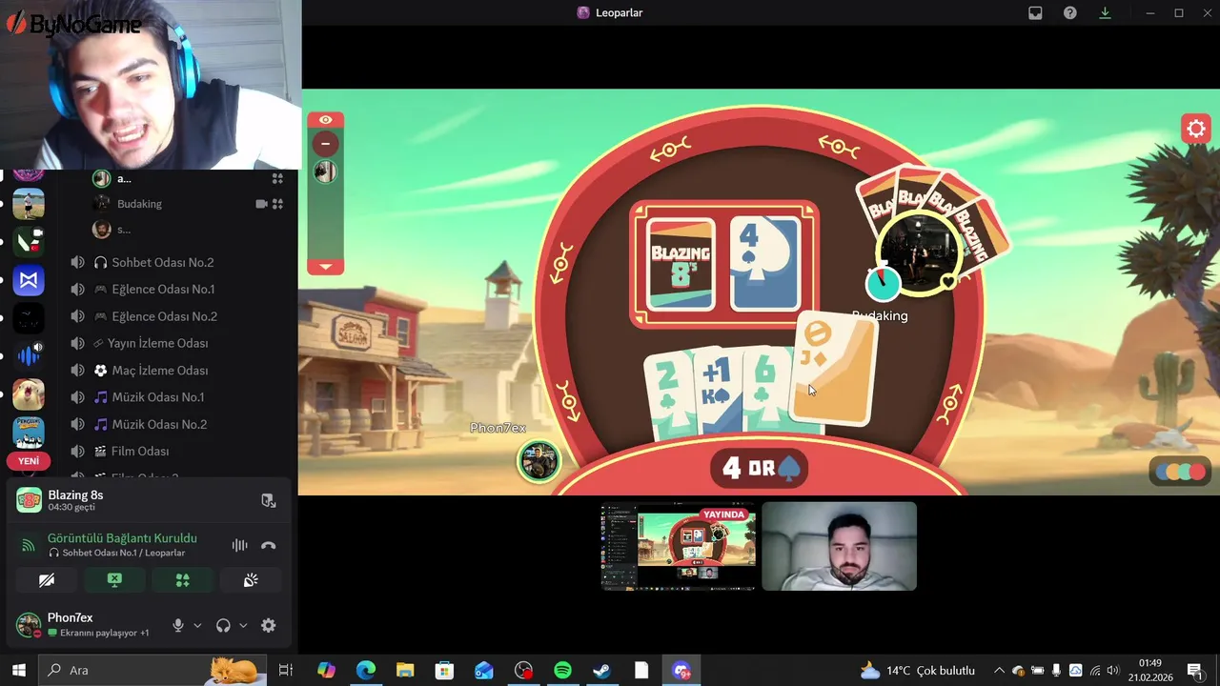Open the YAYINDA stream preview thumbnail
The width and height of the screenshot is (1220, 686).
coord(679,547)
